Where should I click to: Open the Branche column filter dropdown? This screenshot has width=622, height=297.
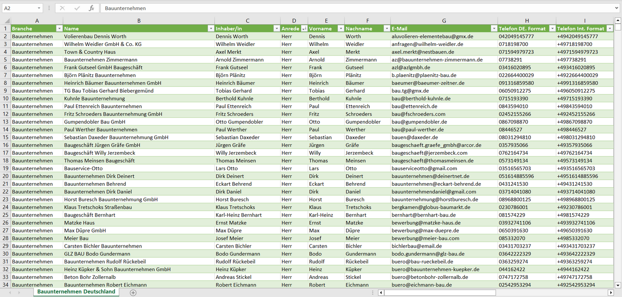coord(59,28)
